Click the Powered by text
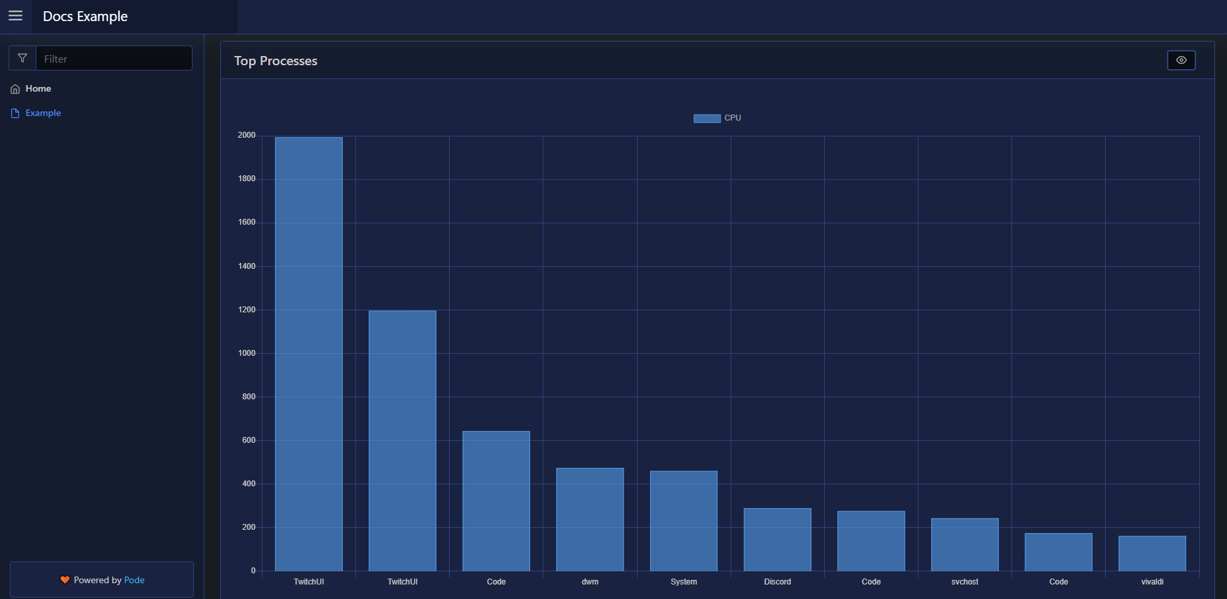 tap(98, 580)
